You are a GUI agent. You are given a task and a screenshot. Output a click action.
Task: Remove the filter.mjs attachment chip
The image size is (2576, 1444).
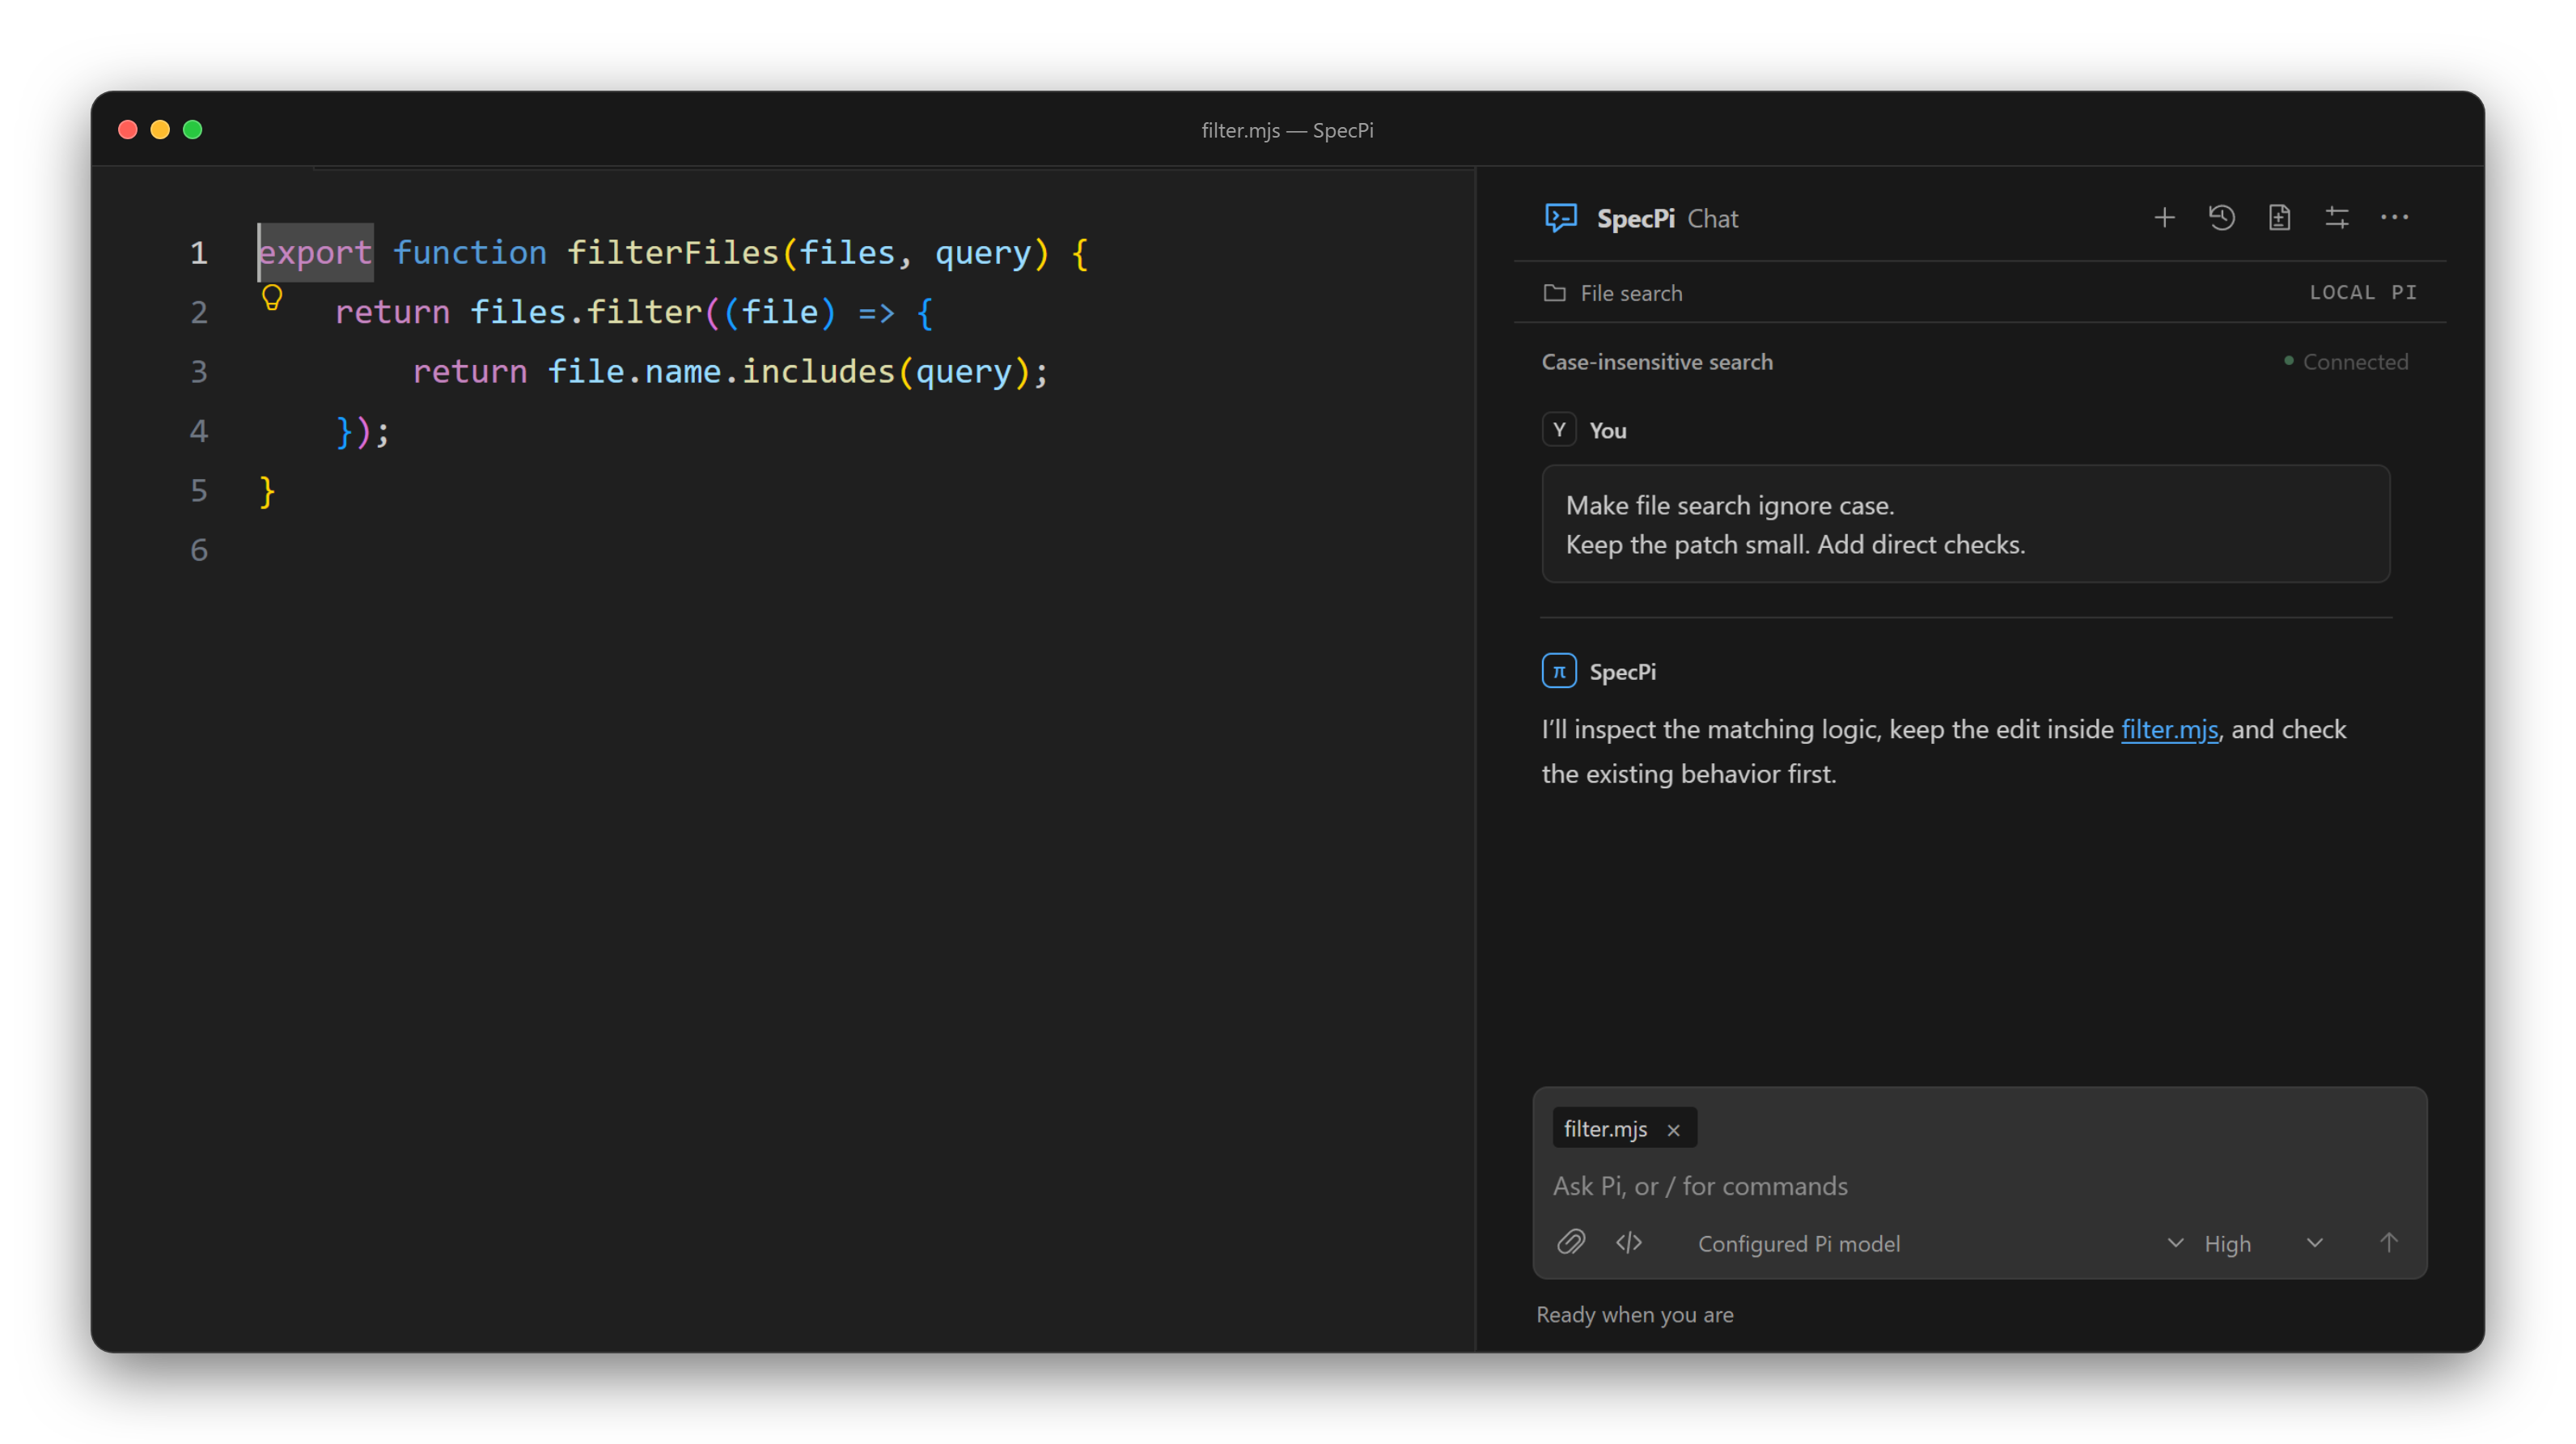1673,1129
